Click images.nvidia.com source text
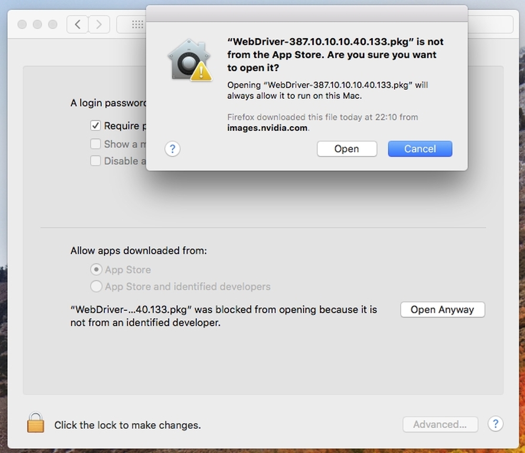The width and height of the screenshot is (525, 453). [267, 128]
